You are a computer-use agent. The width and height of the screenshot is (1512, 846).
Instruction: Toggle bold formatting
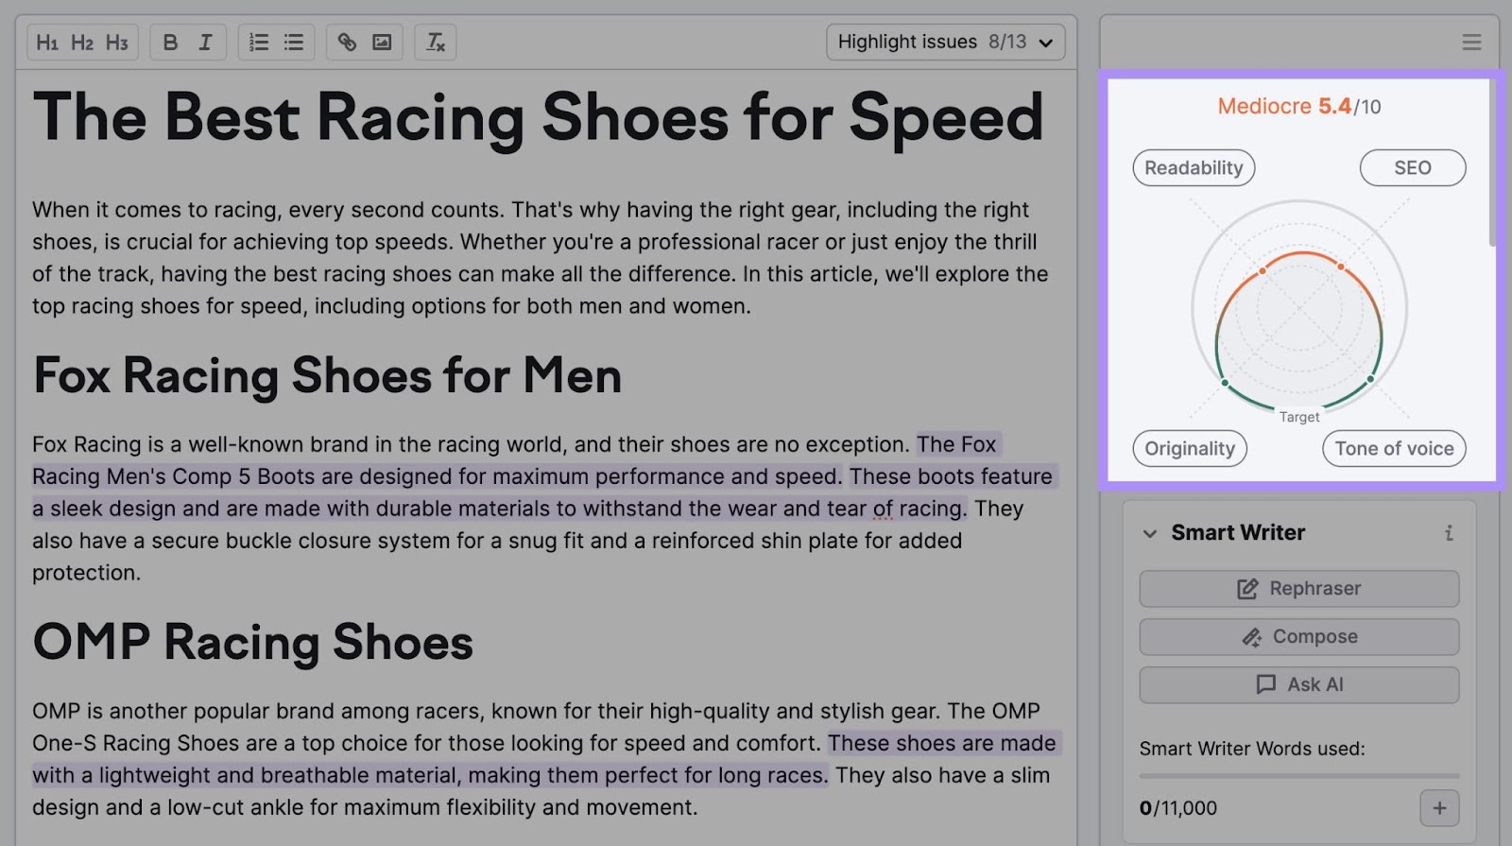tap(170, 43)
